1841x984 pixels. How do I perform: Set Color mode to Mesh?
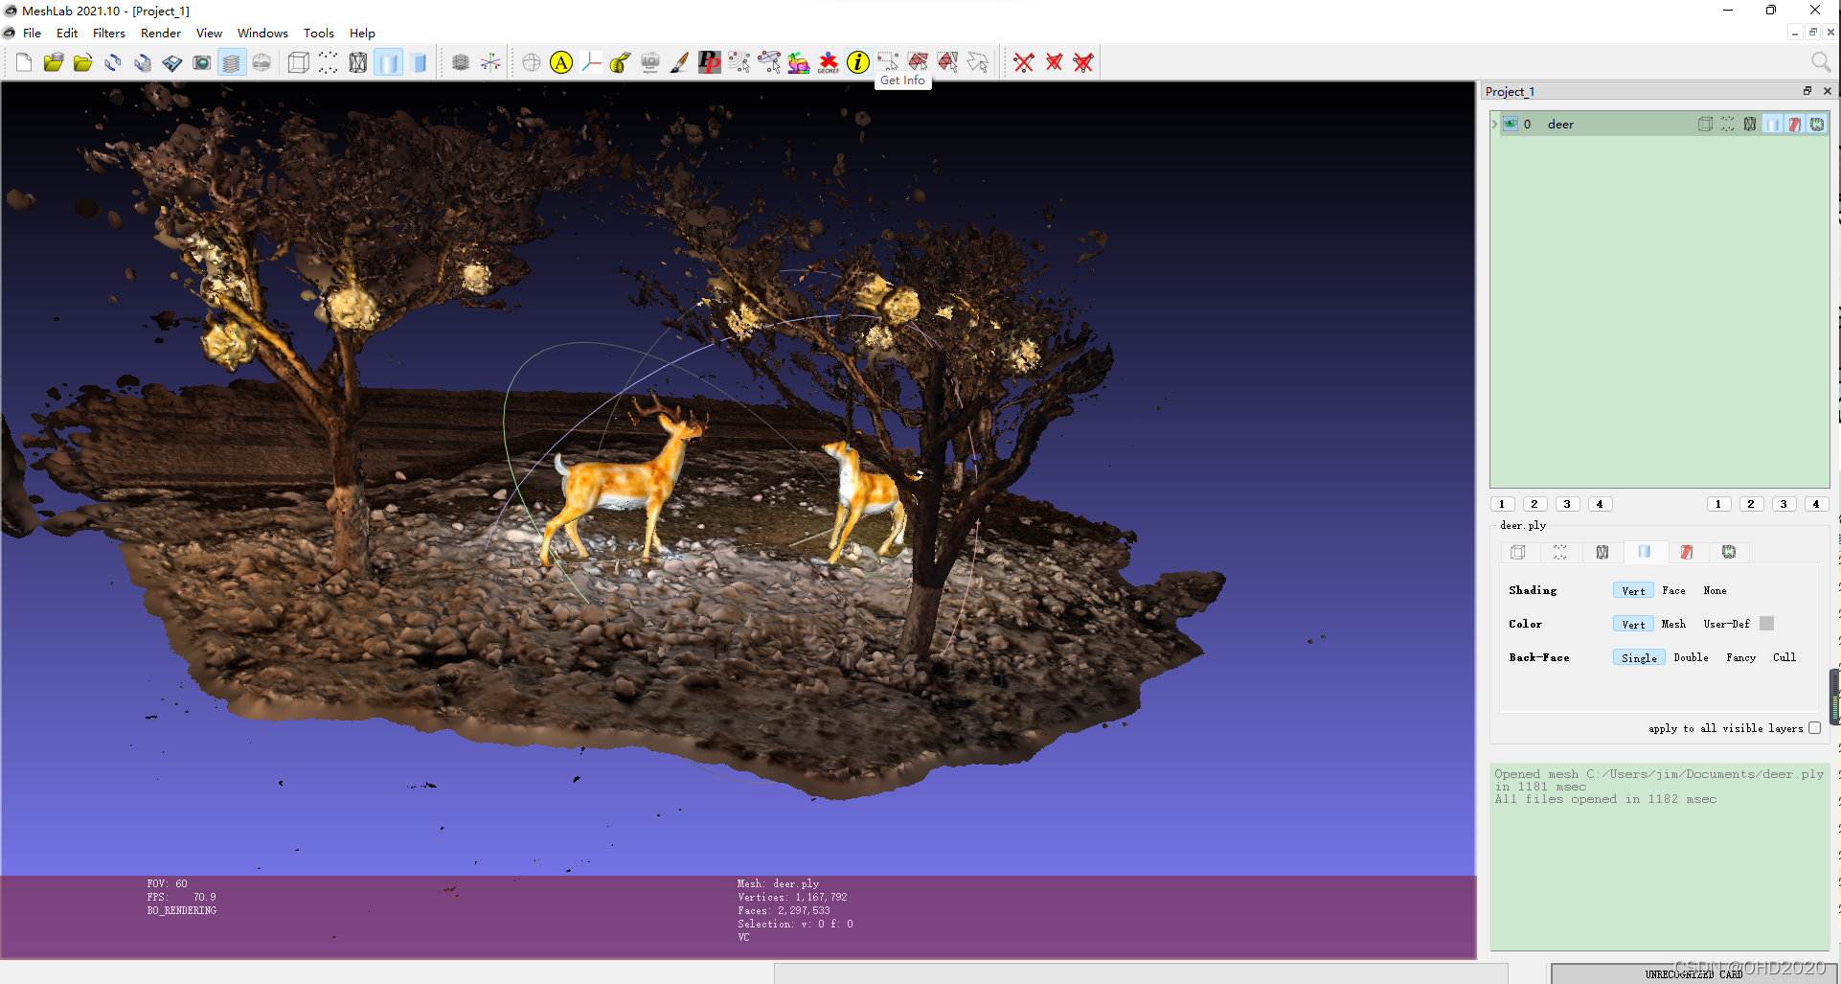tap(1673, 624)
